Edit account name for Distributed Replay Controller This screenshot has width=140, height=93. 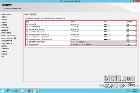tap(87, 39)
